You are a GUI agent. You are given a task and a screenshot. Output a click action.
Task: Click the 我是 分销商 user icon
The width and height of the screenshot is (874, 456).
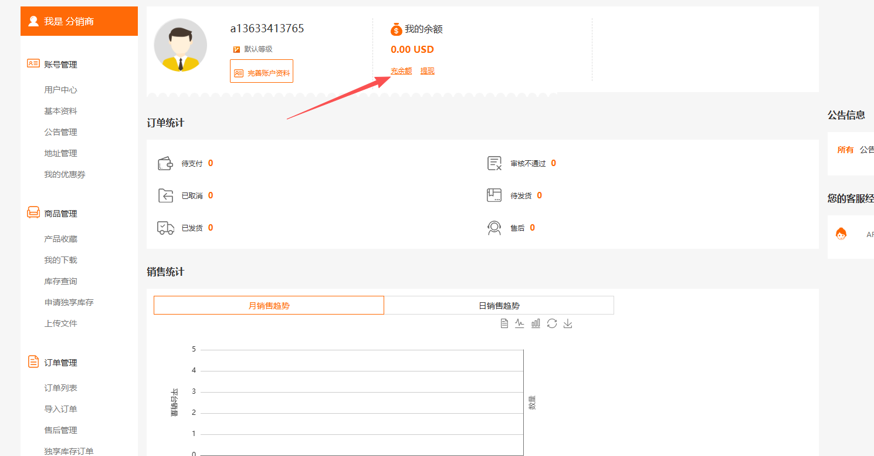pos(33,21)
